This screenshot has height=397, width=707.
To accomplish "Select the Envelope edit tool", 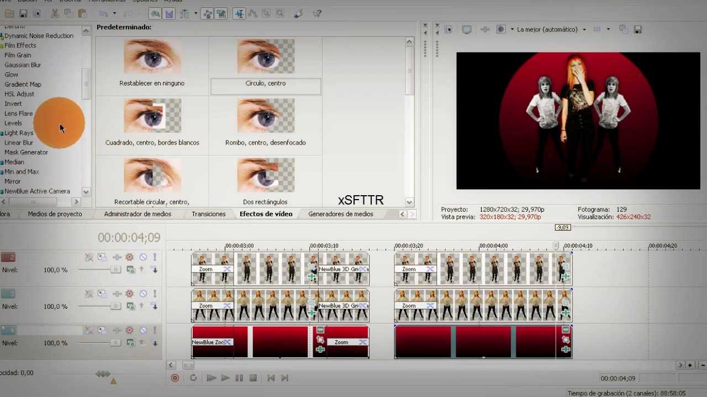I will coord(253,13).
